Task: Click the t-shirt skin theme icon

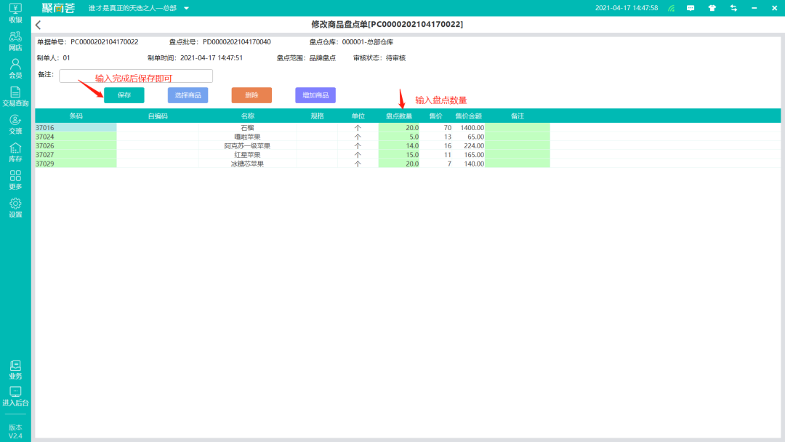Action: [x=712, y=8]
